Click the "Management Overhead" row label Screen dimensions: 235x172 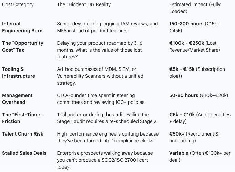[17, 99]
